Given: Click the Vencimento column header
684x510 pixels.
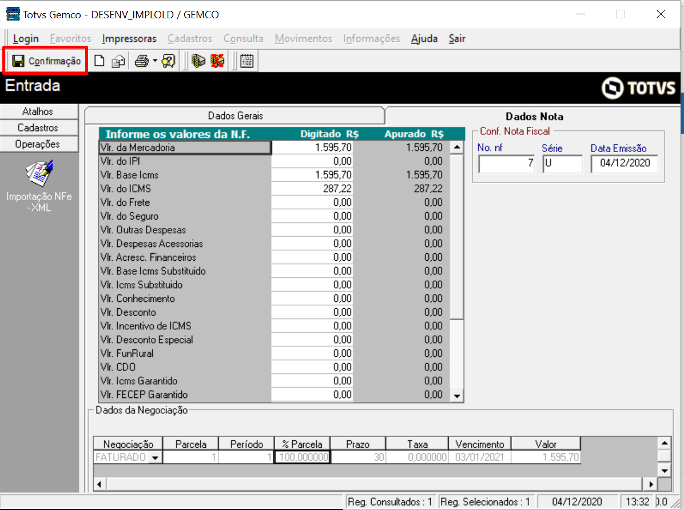Looking at the screenshot, I should tap(479, 444).
